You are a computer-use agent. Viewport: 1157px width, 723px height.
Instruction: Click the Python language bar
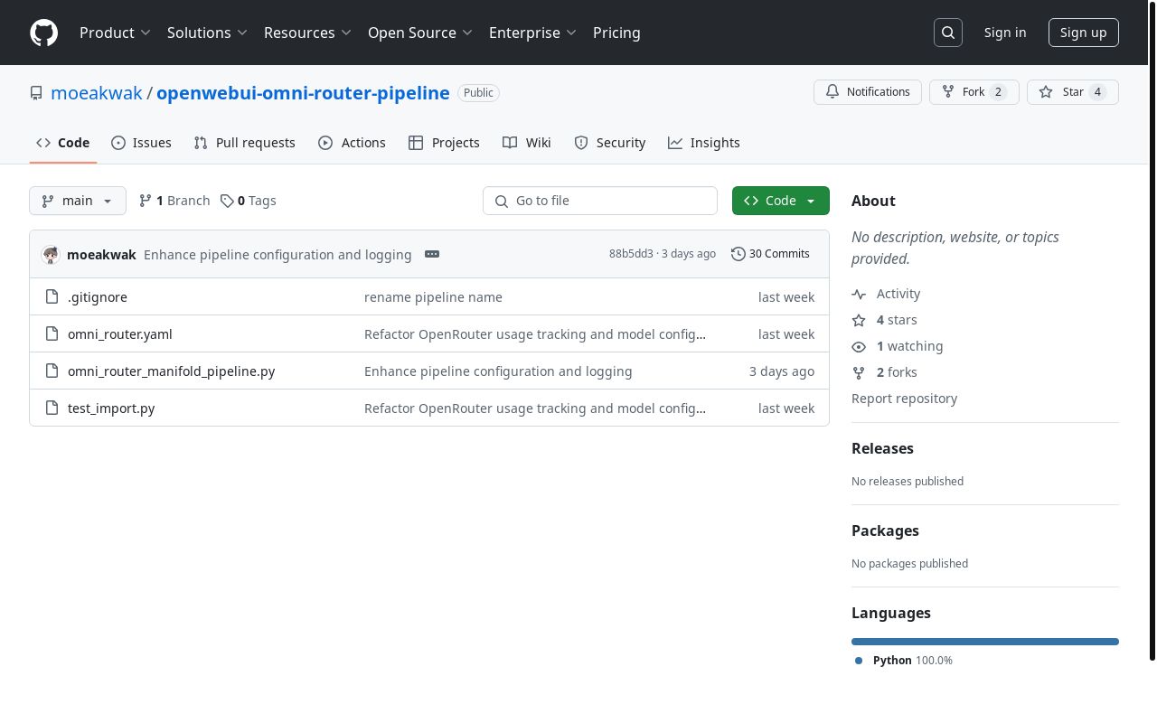click(984, 642)
